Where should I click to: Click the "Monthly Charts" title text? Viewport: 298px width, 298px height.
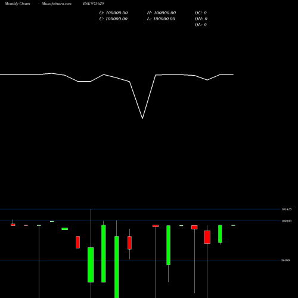click(17, 4)
